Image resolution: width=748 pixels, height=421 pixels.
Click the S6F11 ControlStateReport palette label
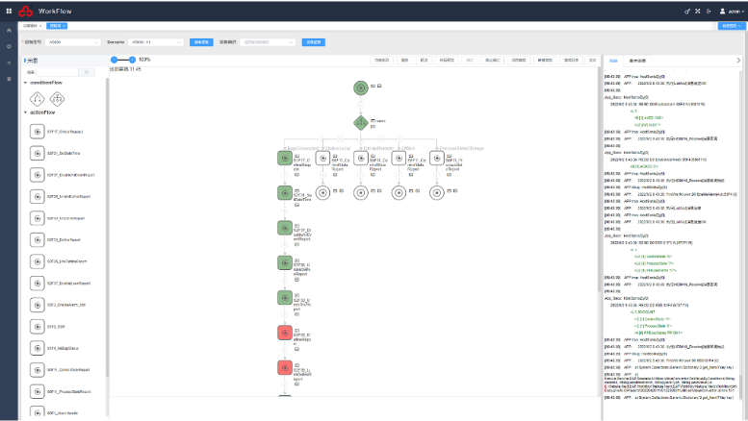68,369
